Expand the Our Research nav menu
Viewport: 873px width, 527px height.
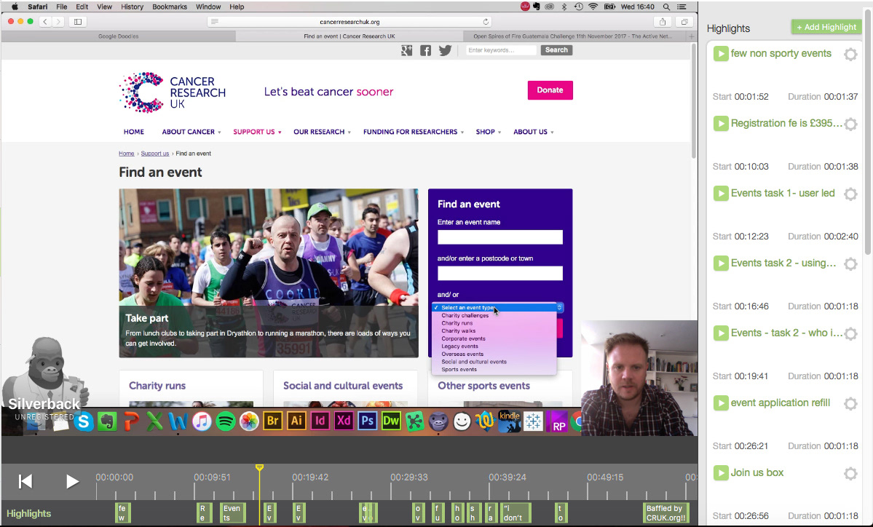tap(322, 132)
